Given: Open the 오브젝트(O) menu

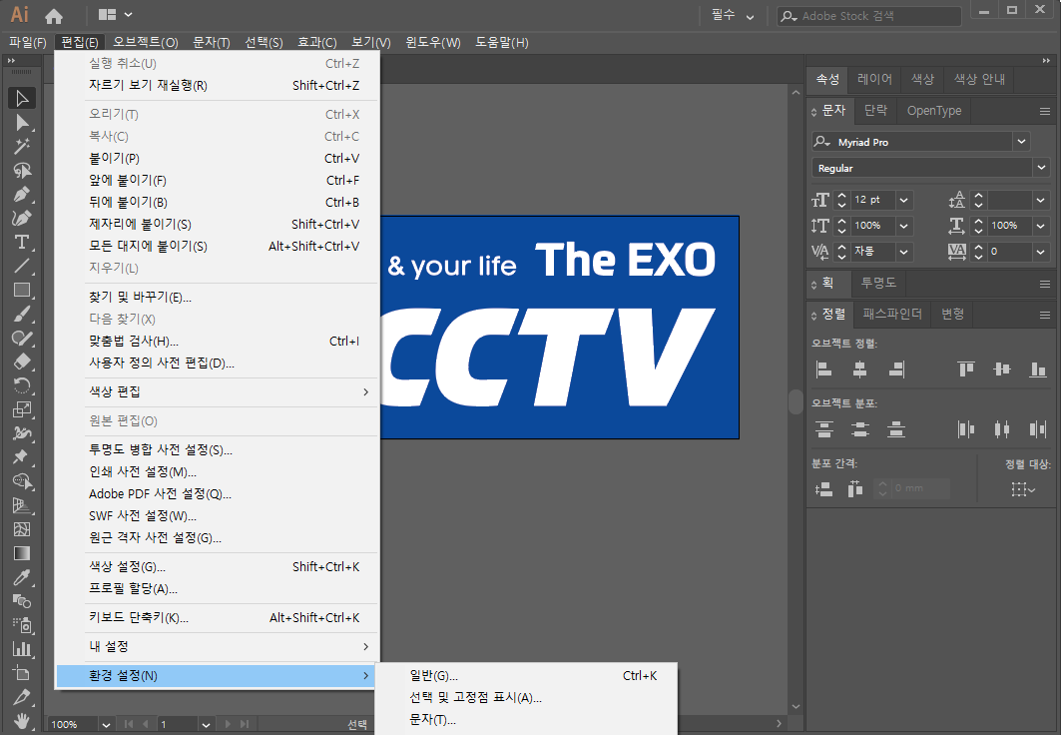Looking at the screenshot, I should click(x=146, y=43).
